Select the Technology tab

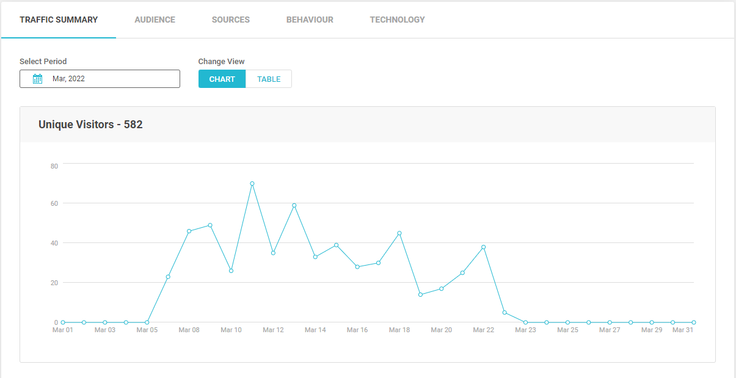398,20
